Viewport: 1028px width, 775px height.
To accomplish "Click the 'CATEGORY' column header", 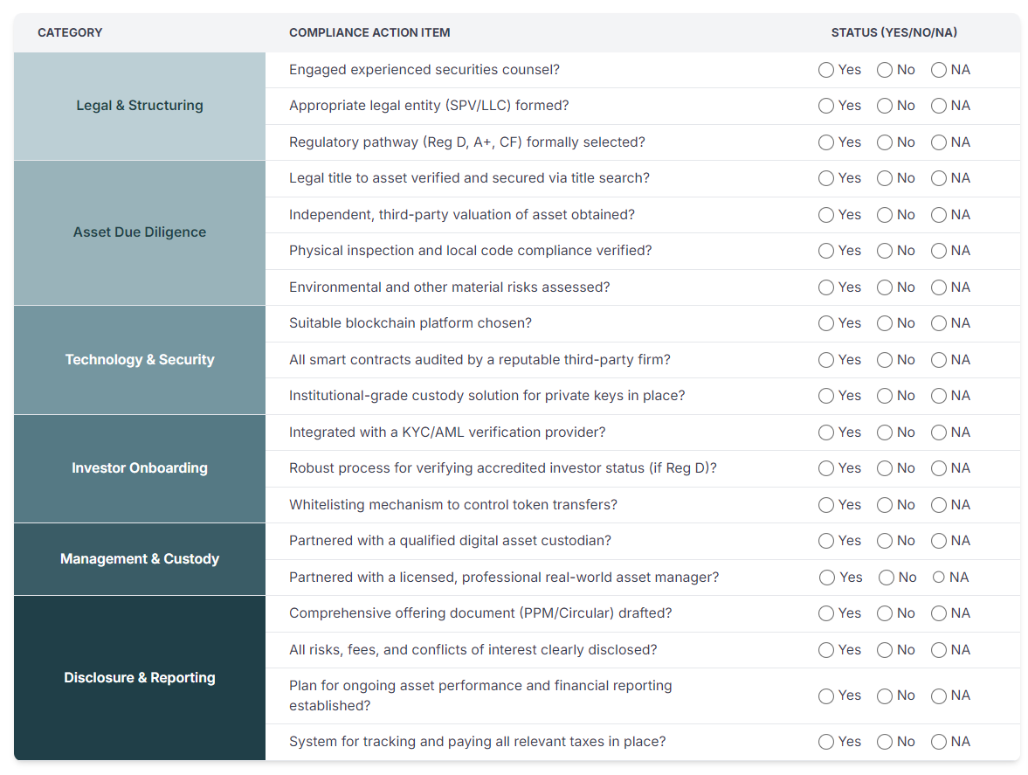I will click(x=70, y=33).
